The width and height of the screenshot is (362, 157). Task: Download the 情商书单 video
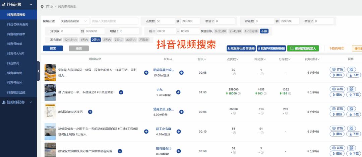coord(354,114)
